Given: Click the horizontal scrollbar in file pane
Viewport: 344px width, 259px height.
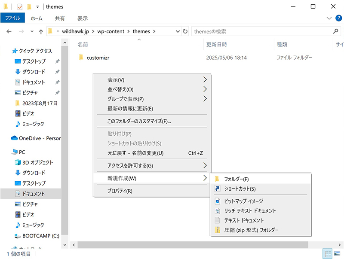Looking at the screenshot, I should pos(193,244).
